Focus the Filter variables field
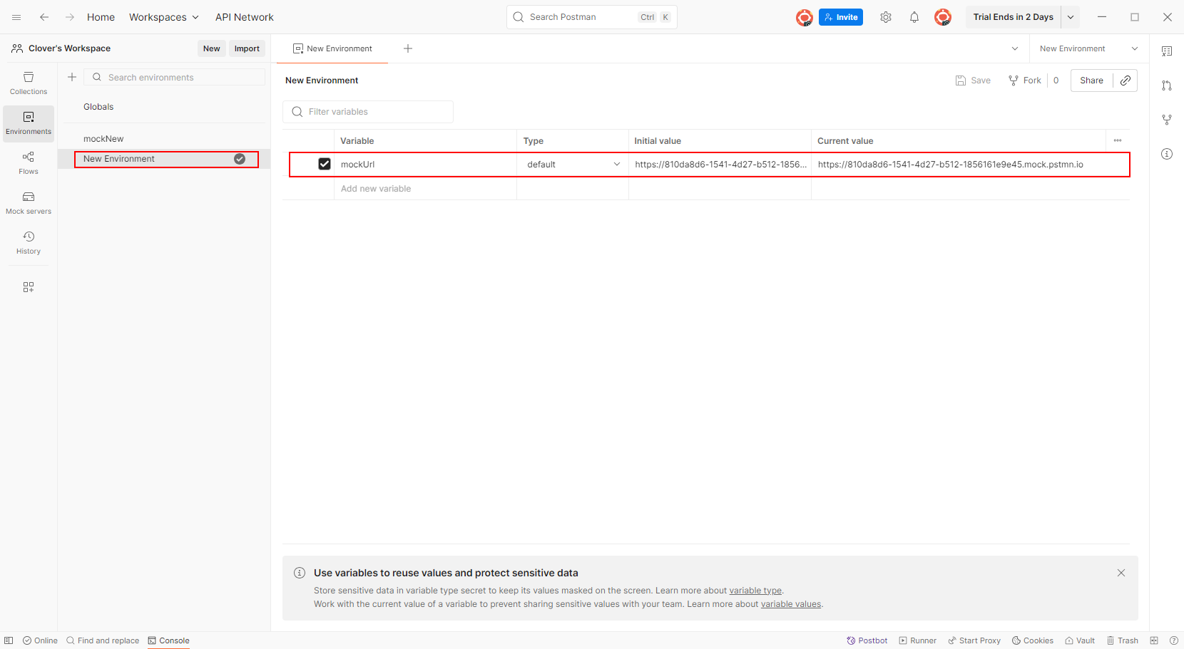 [368, 112]
